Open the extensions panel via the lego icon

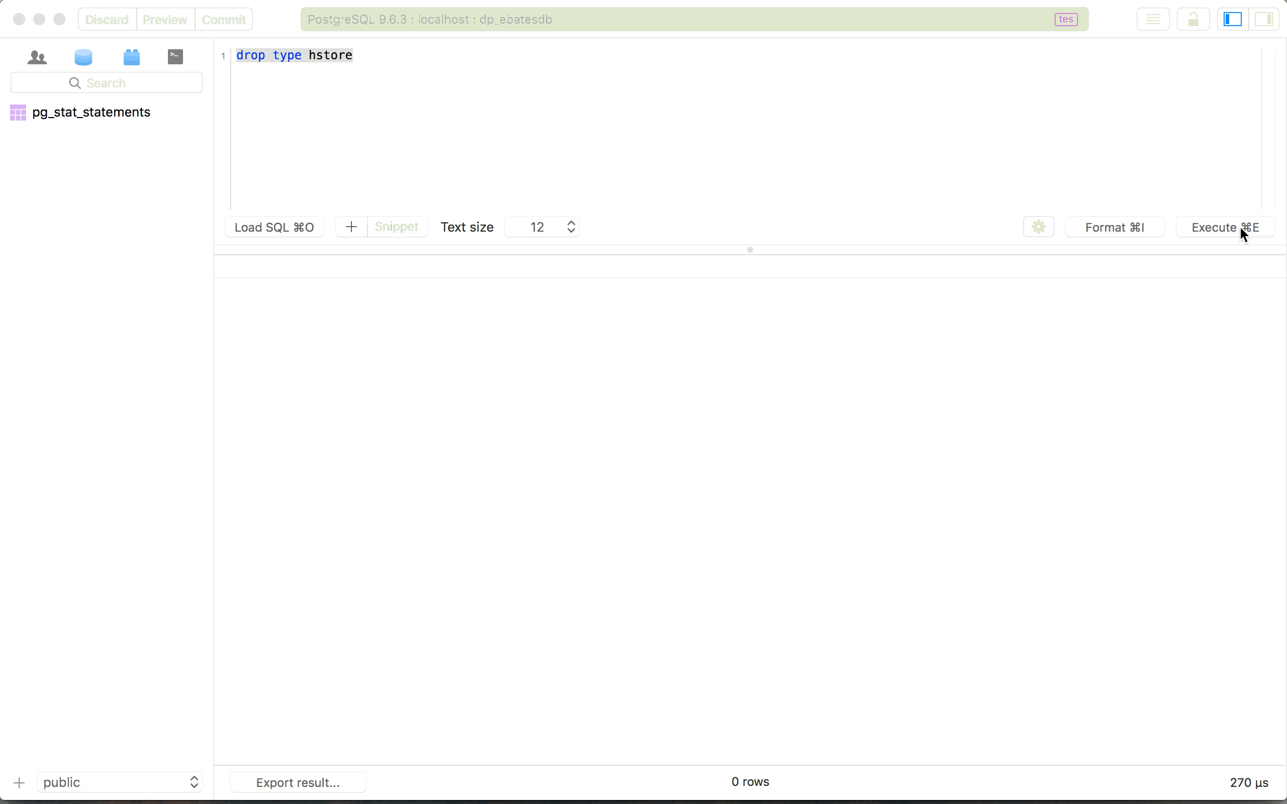pyautogui.click(x=131, y=57)
